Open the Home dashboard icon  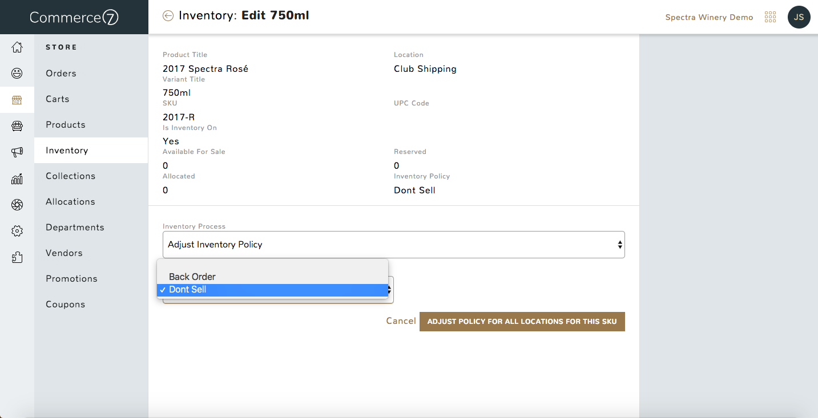(x=17, y=47)
